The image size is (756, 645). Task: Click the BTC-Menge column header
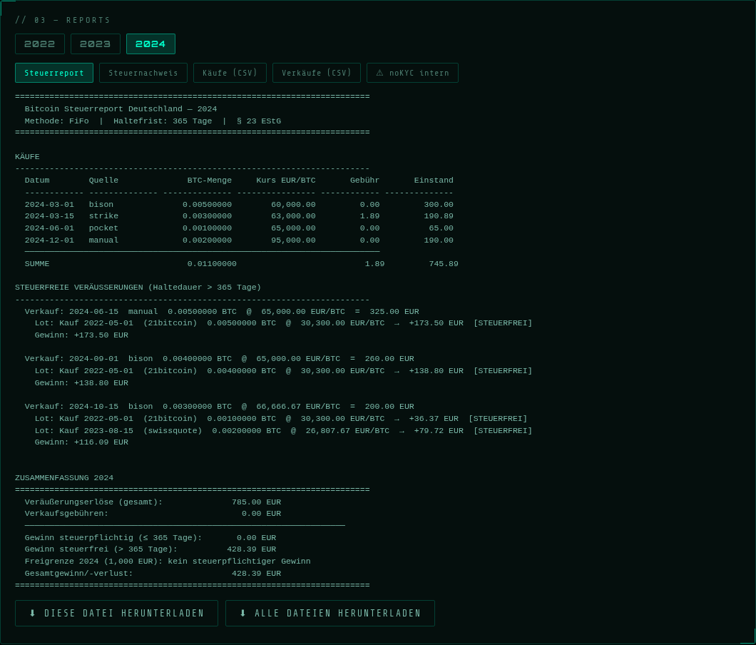coord(209,181)
